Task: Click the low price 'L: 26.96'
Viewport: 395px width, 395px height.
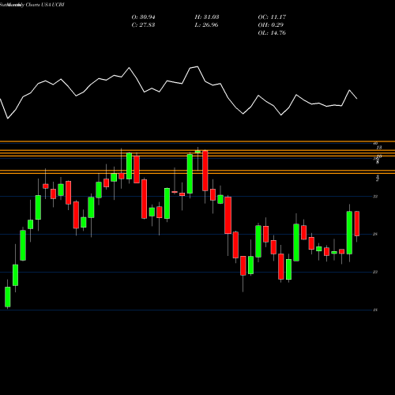Action: tap(206, 25)
